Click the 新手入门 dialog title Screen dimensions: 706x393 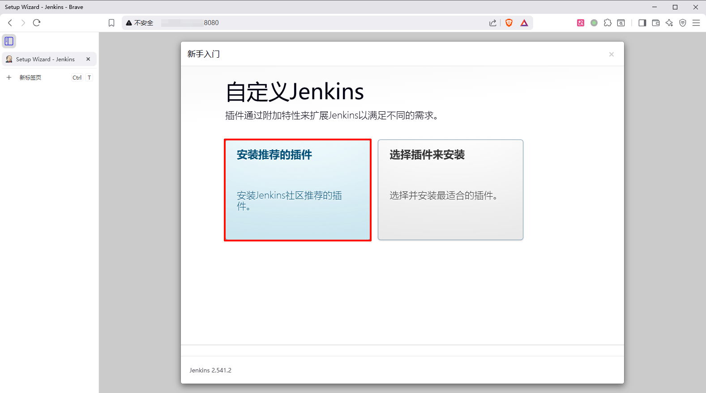pos(204,54)
